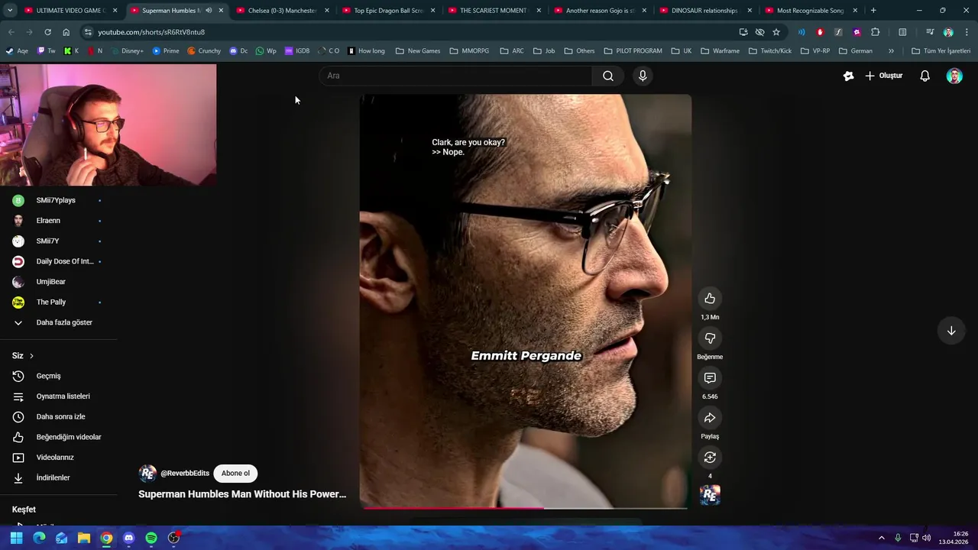Switch to Top Epic Dragon Ball tab

[388, 11]
